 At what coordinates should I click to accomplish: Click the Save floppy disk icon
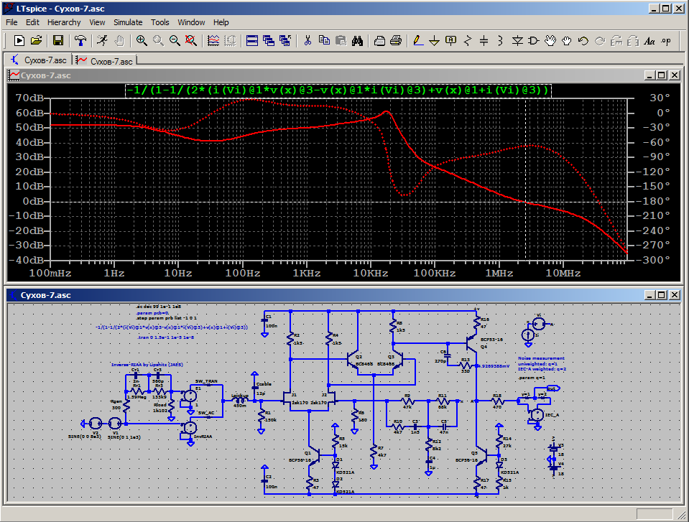click(58, 40)
